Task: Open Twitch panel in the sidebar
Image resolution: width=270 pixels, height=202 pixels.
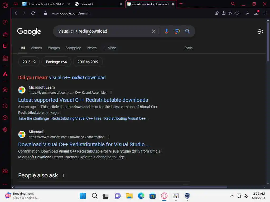Action: pos(5,46)
